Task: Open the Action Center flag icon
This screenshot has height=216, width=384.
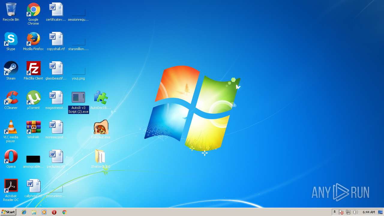Action: point(341,212)
